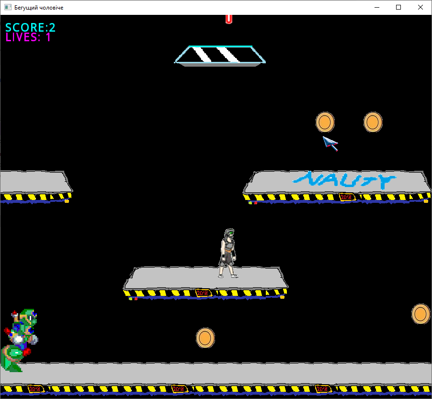Viewport: 432px width, 399px height.
Task: Click the right coin of the upper pair
Action: pos(373,122)
